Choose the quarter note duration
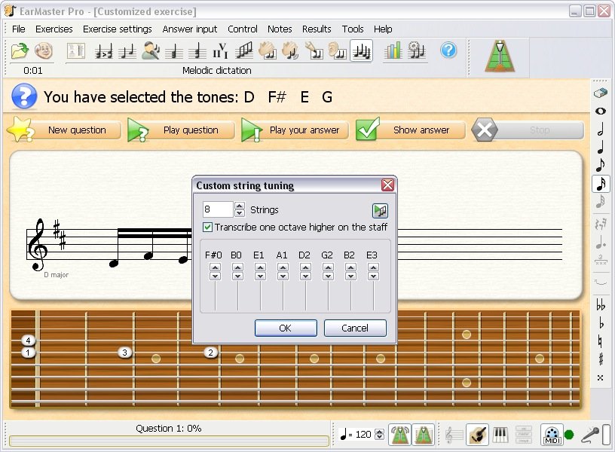615x452 pixels. (x=600, y=147)
